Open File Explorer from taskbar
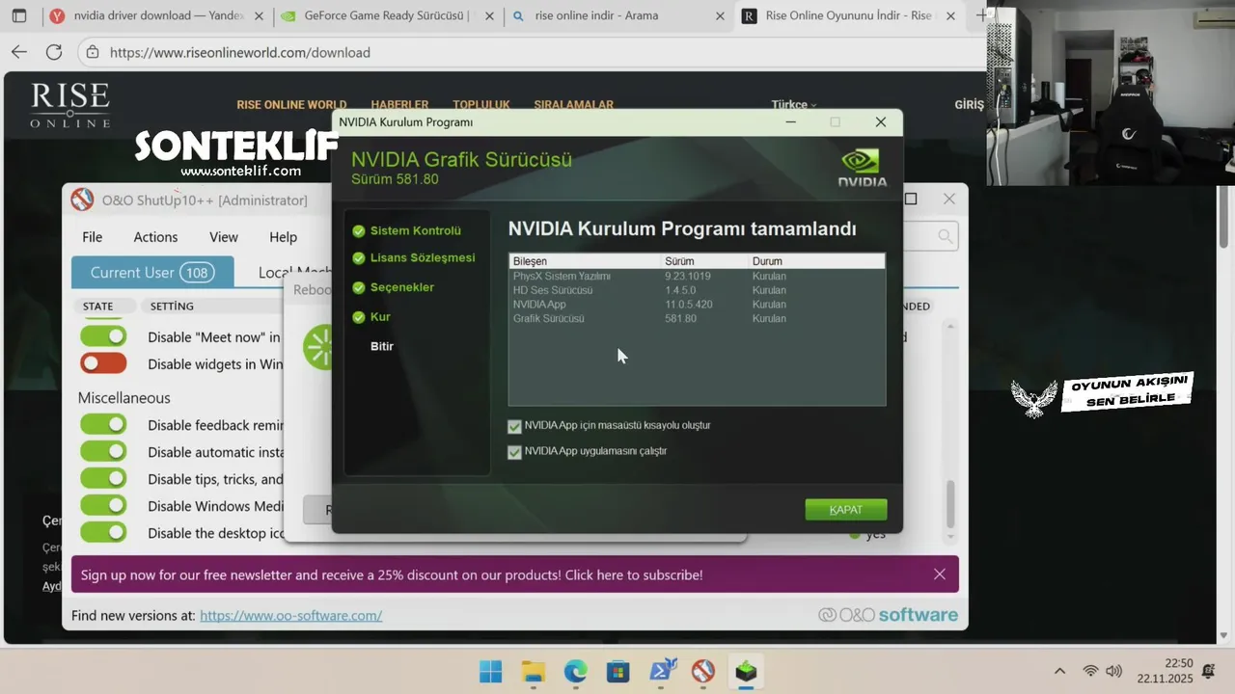 (533, 672)
